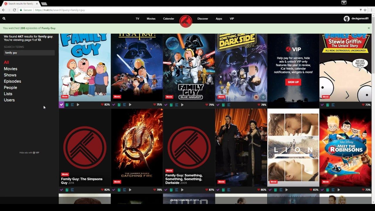Open the Apps section

(219, 18)
